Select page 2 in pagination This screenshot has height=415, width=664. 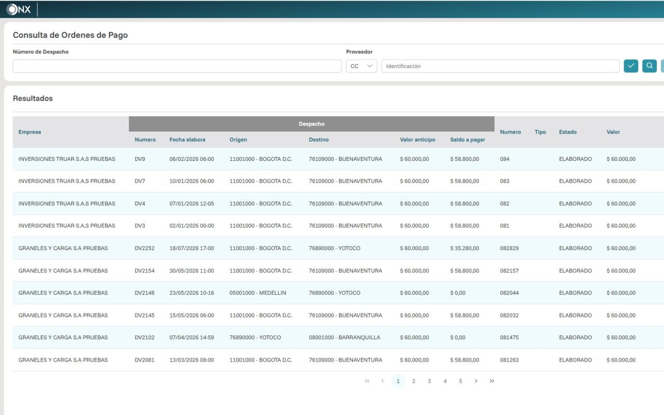414,381
